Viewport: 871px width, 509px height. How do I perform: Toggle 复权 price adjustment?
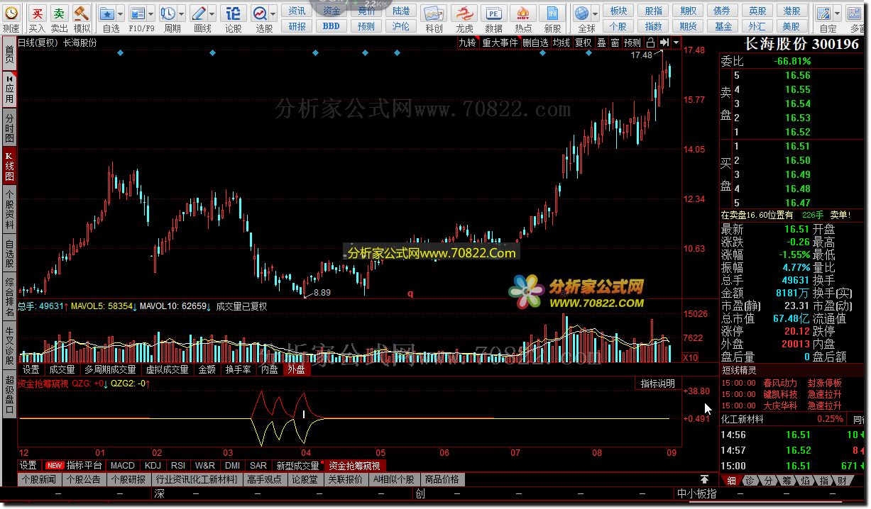click(x=584, y=43)
